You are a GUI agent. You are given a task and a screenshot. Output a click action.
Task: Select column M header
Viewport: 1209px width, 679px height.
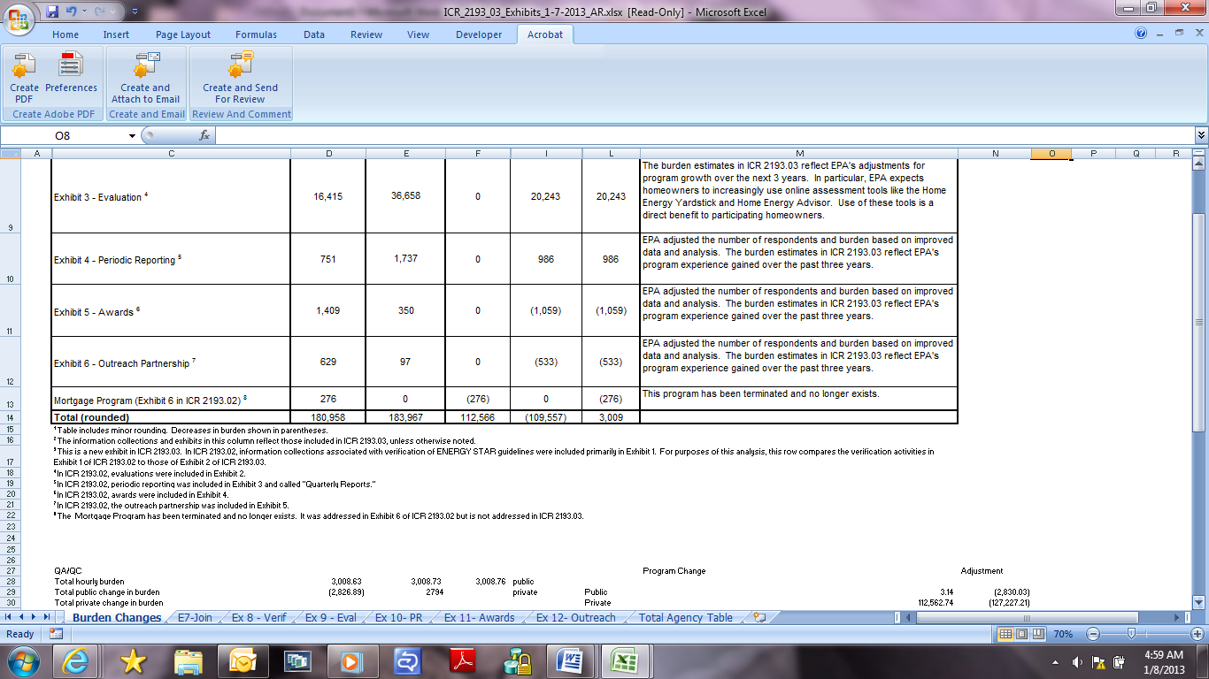(x=799, y=154)
